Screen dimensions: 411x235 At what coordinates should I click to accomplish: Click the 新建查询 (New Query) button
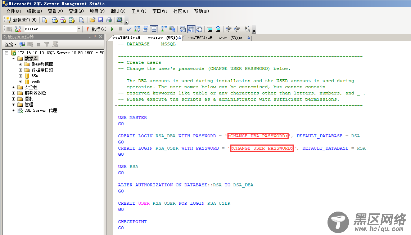click(x=22, y=20)
